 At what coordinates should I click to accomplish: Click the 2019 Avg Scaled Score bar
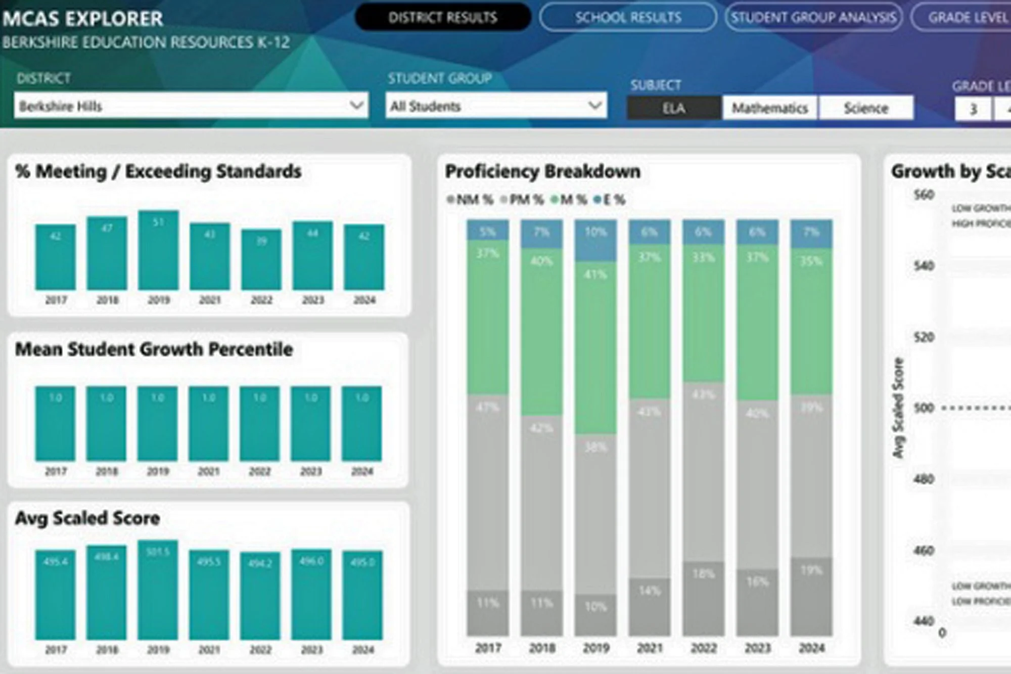(x=158, y=590)
